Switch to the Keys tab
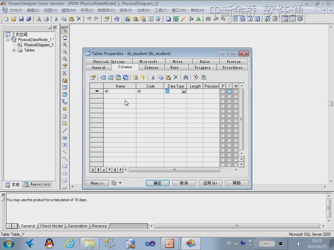The width and height of the screenshot is (334, 250). (x=174, y=68)
